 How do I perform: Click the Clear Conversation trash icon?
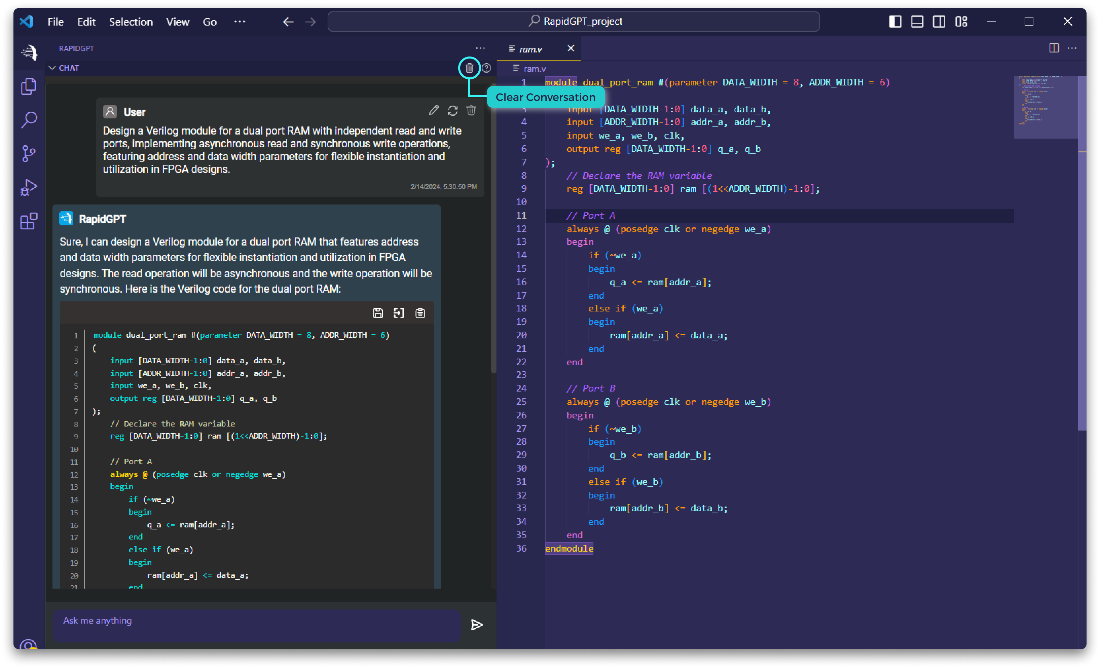pos(469,68)
